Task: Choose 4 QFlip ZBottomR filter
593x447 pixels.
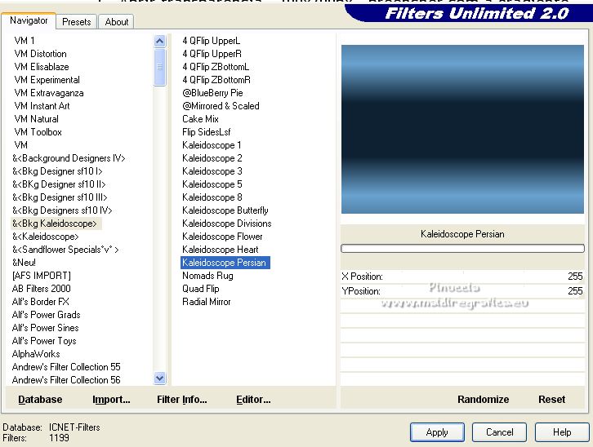Action: 216,80
